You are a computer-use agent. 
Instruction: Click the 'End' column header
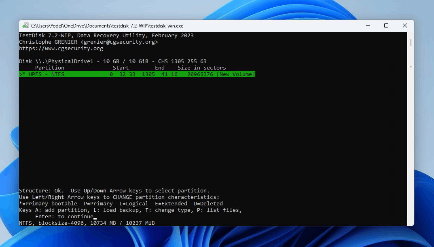160,68
